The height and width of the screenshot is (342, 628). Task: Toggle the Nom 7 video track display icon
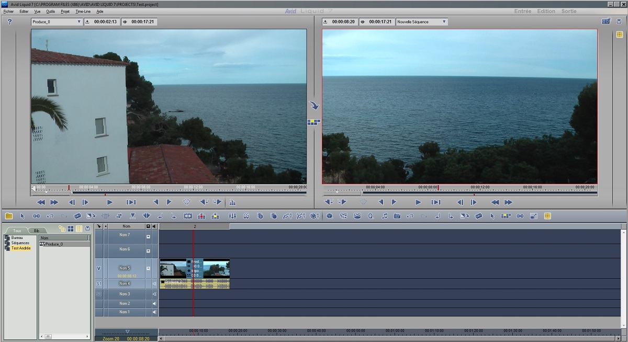(x=148, y=236)
